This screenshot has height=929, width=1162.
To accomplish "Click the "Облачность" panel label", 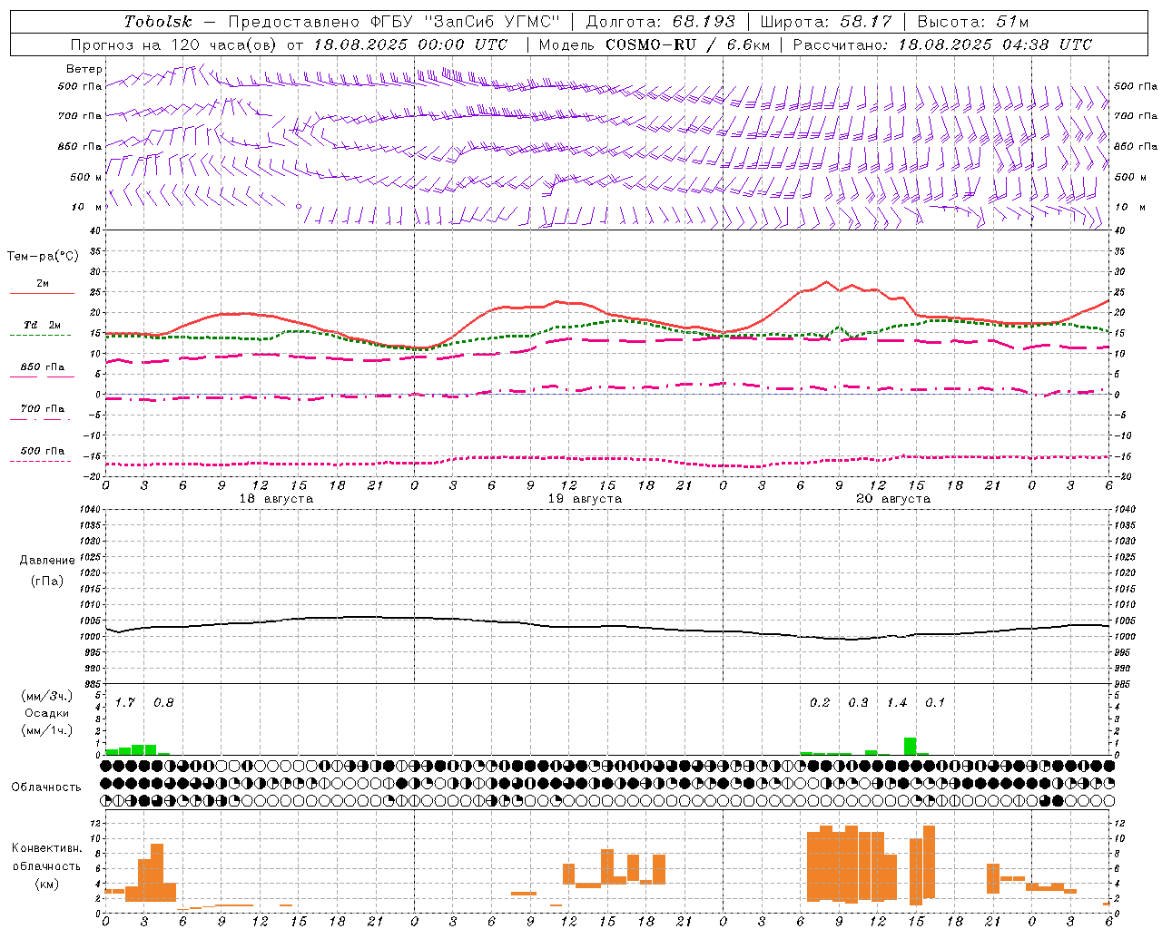I will click(46, 787).
